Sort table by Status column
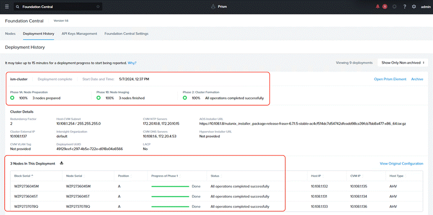 coord(216,176)
